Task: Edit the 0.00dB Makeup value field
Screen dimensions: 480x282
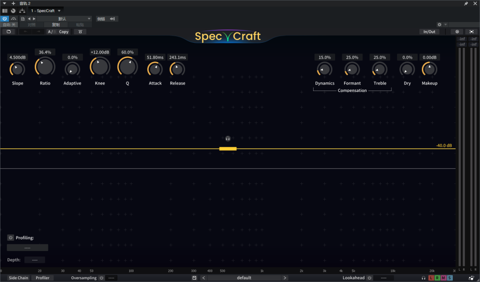Action: [429, 57]
